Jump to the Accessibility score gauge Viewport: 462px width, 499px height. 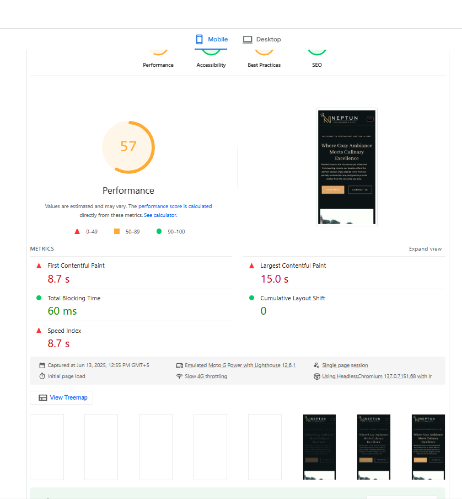[211, 59]
